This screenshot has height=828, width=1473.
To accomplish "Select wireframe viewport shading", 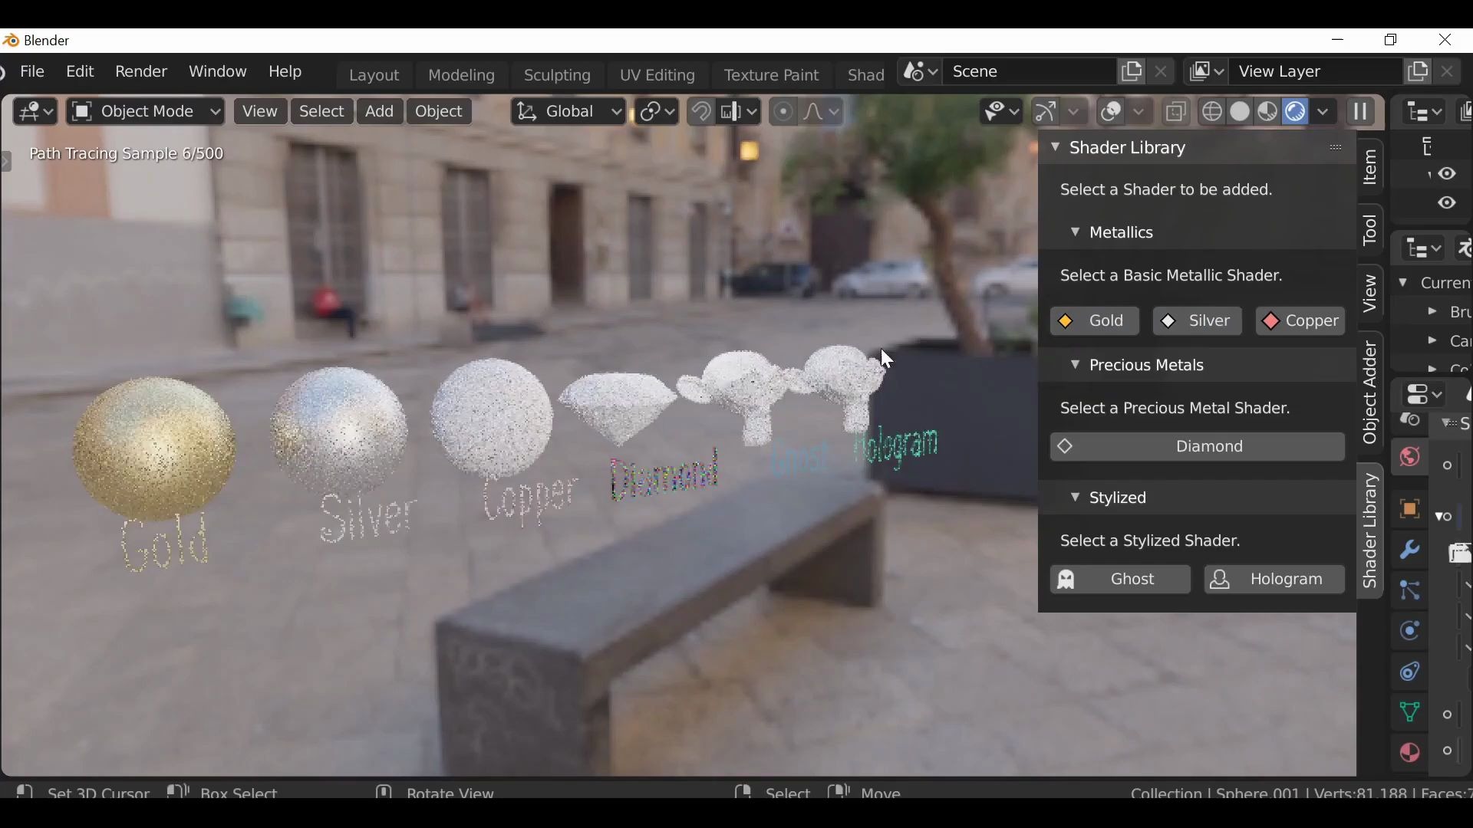I will (x=1212, y=112).
